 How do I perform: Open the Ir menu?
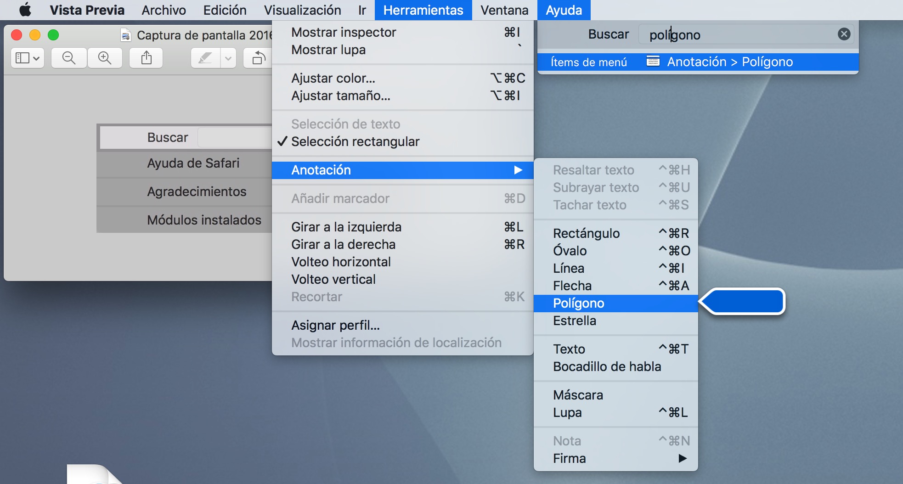[362, 10]
